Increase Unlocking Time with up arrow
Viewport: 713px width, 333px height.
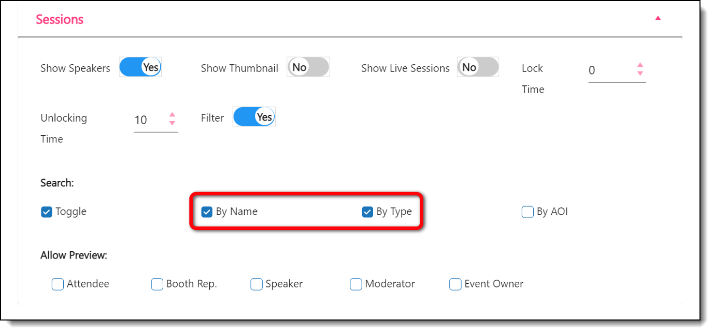click(172, 115)
